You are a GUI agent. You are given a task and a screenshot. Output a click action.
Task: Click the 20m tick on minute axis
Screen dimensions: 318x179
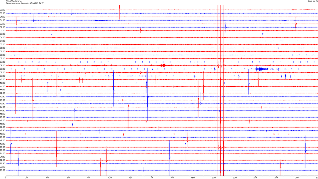coord(214,178)
